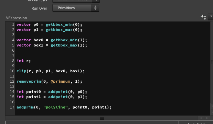The height and width of the screenshot is (124, 213).
Task: Click the @primnum attribute in code
Action: click(x=61, y=81)
